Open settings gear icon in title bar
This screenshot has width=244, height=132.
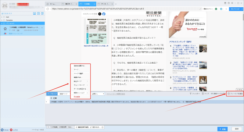[x=232, y=3]
